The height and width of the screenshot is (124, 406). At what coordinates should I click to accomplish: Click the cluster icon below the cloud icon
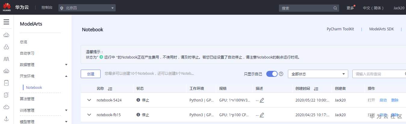tap(6, 47)
